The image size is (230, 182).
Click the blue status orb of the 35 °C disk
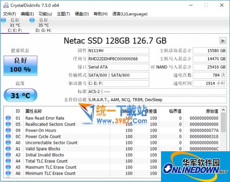pos(32,20)
